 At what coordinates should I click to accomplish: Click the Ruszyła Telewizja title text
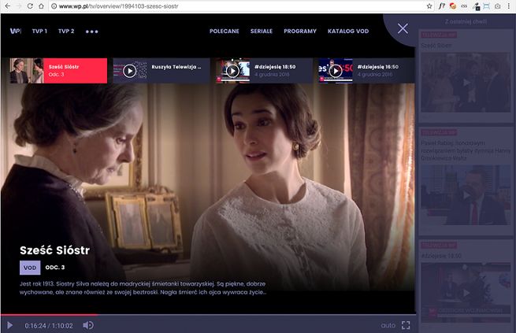(x=176, y=67)
